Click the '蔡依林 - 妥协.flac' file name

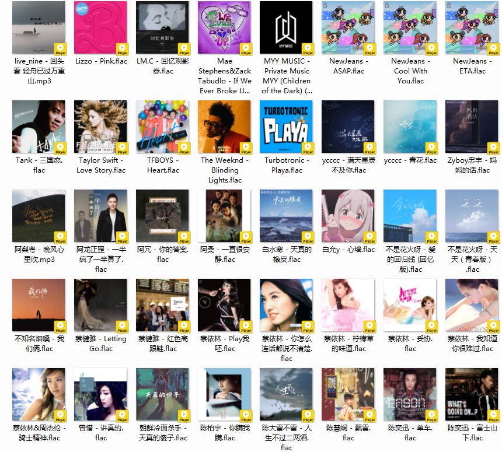click(410, 344)
